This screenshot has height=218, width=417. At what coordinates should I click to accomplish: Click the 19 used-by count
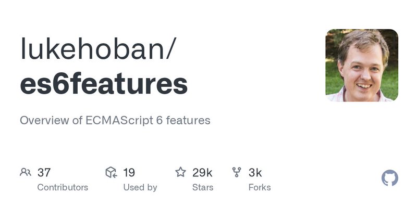point(129,173)
